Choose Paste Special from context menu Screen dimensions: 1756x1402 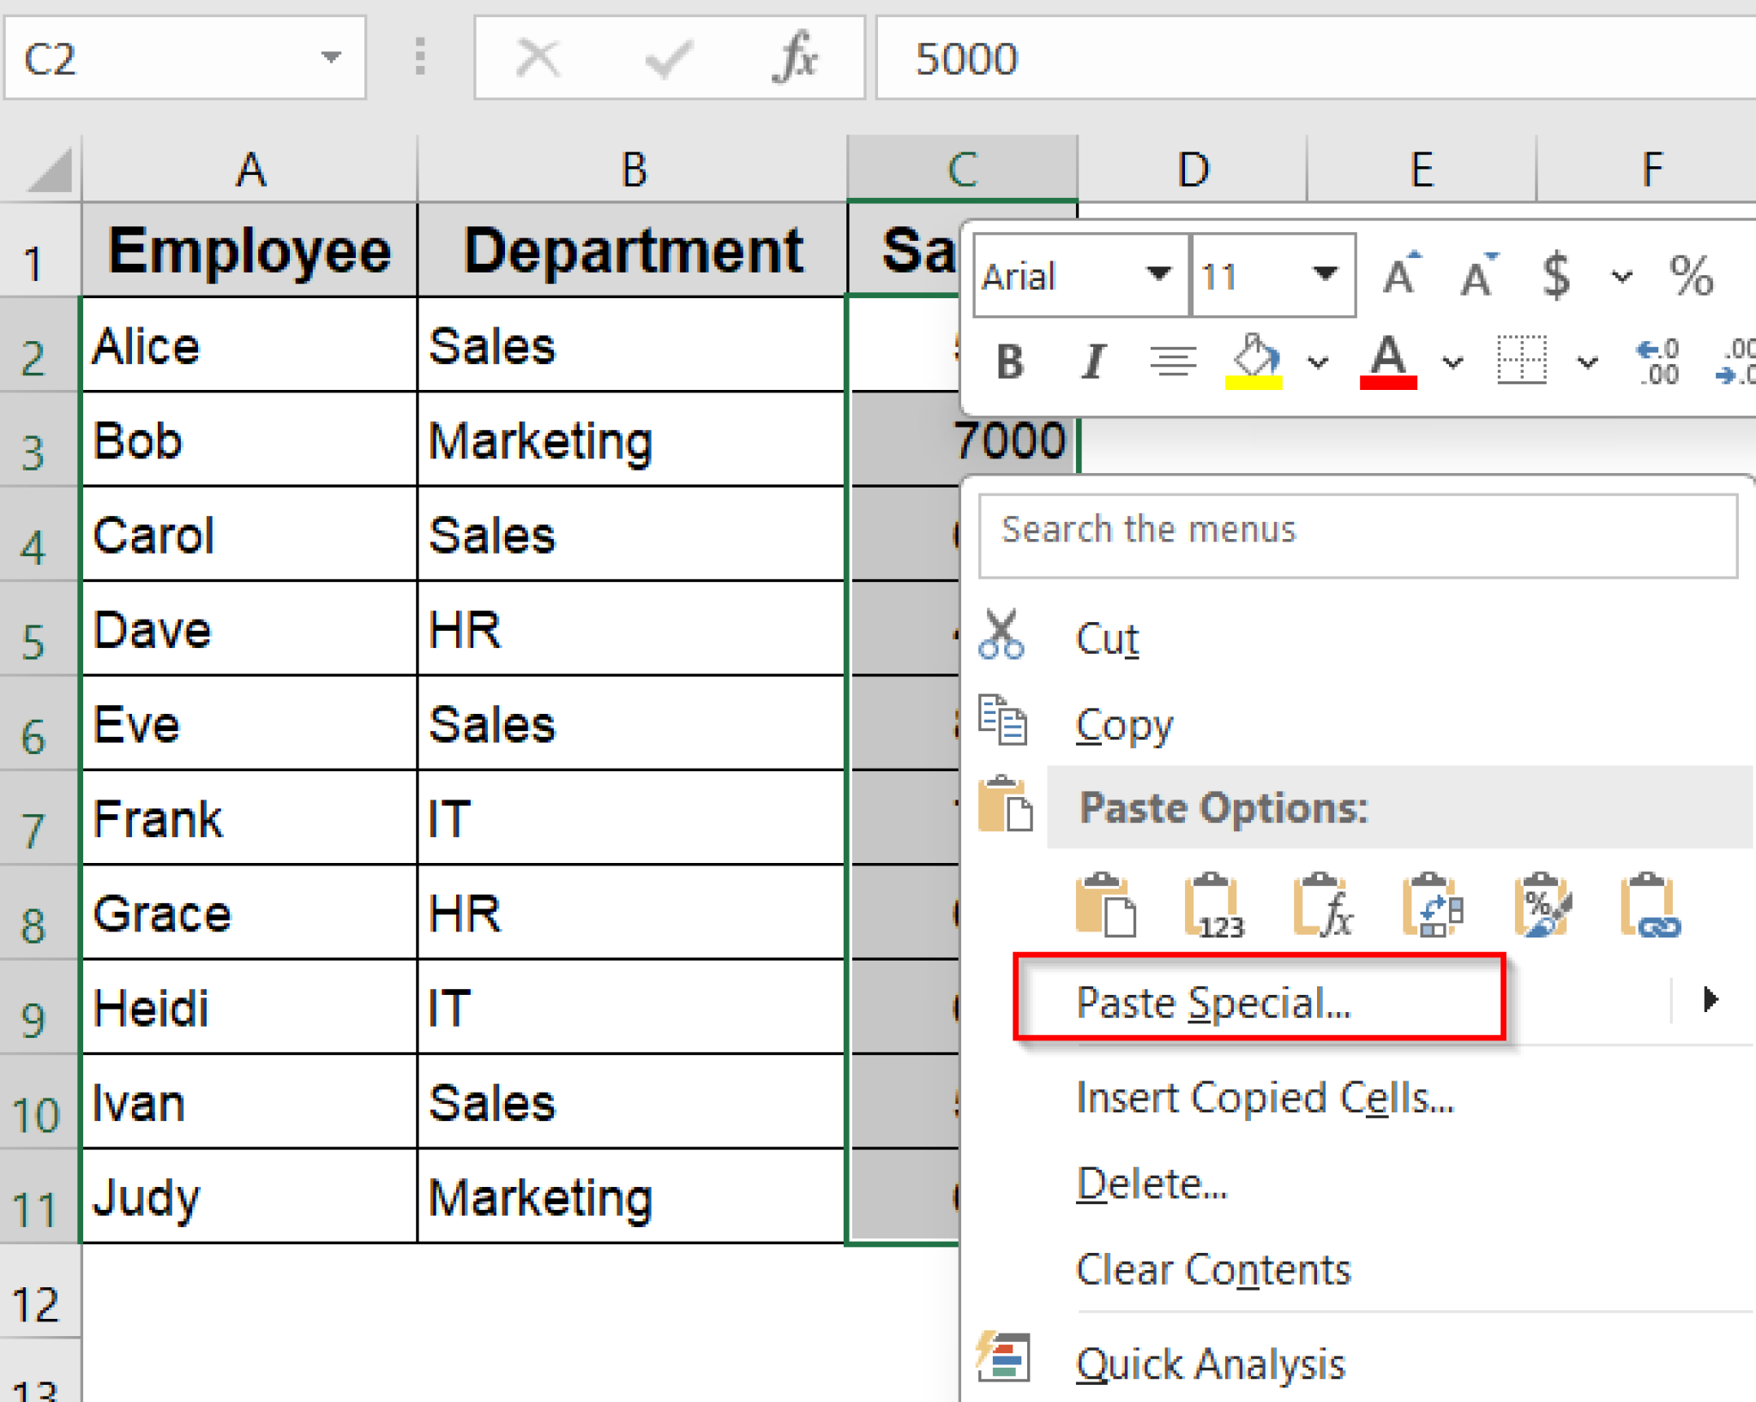1214,1003
